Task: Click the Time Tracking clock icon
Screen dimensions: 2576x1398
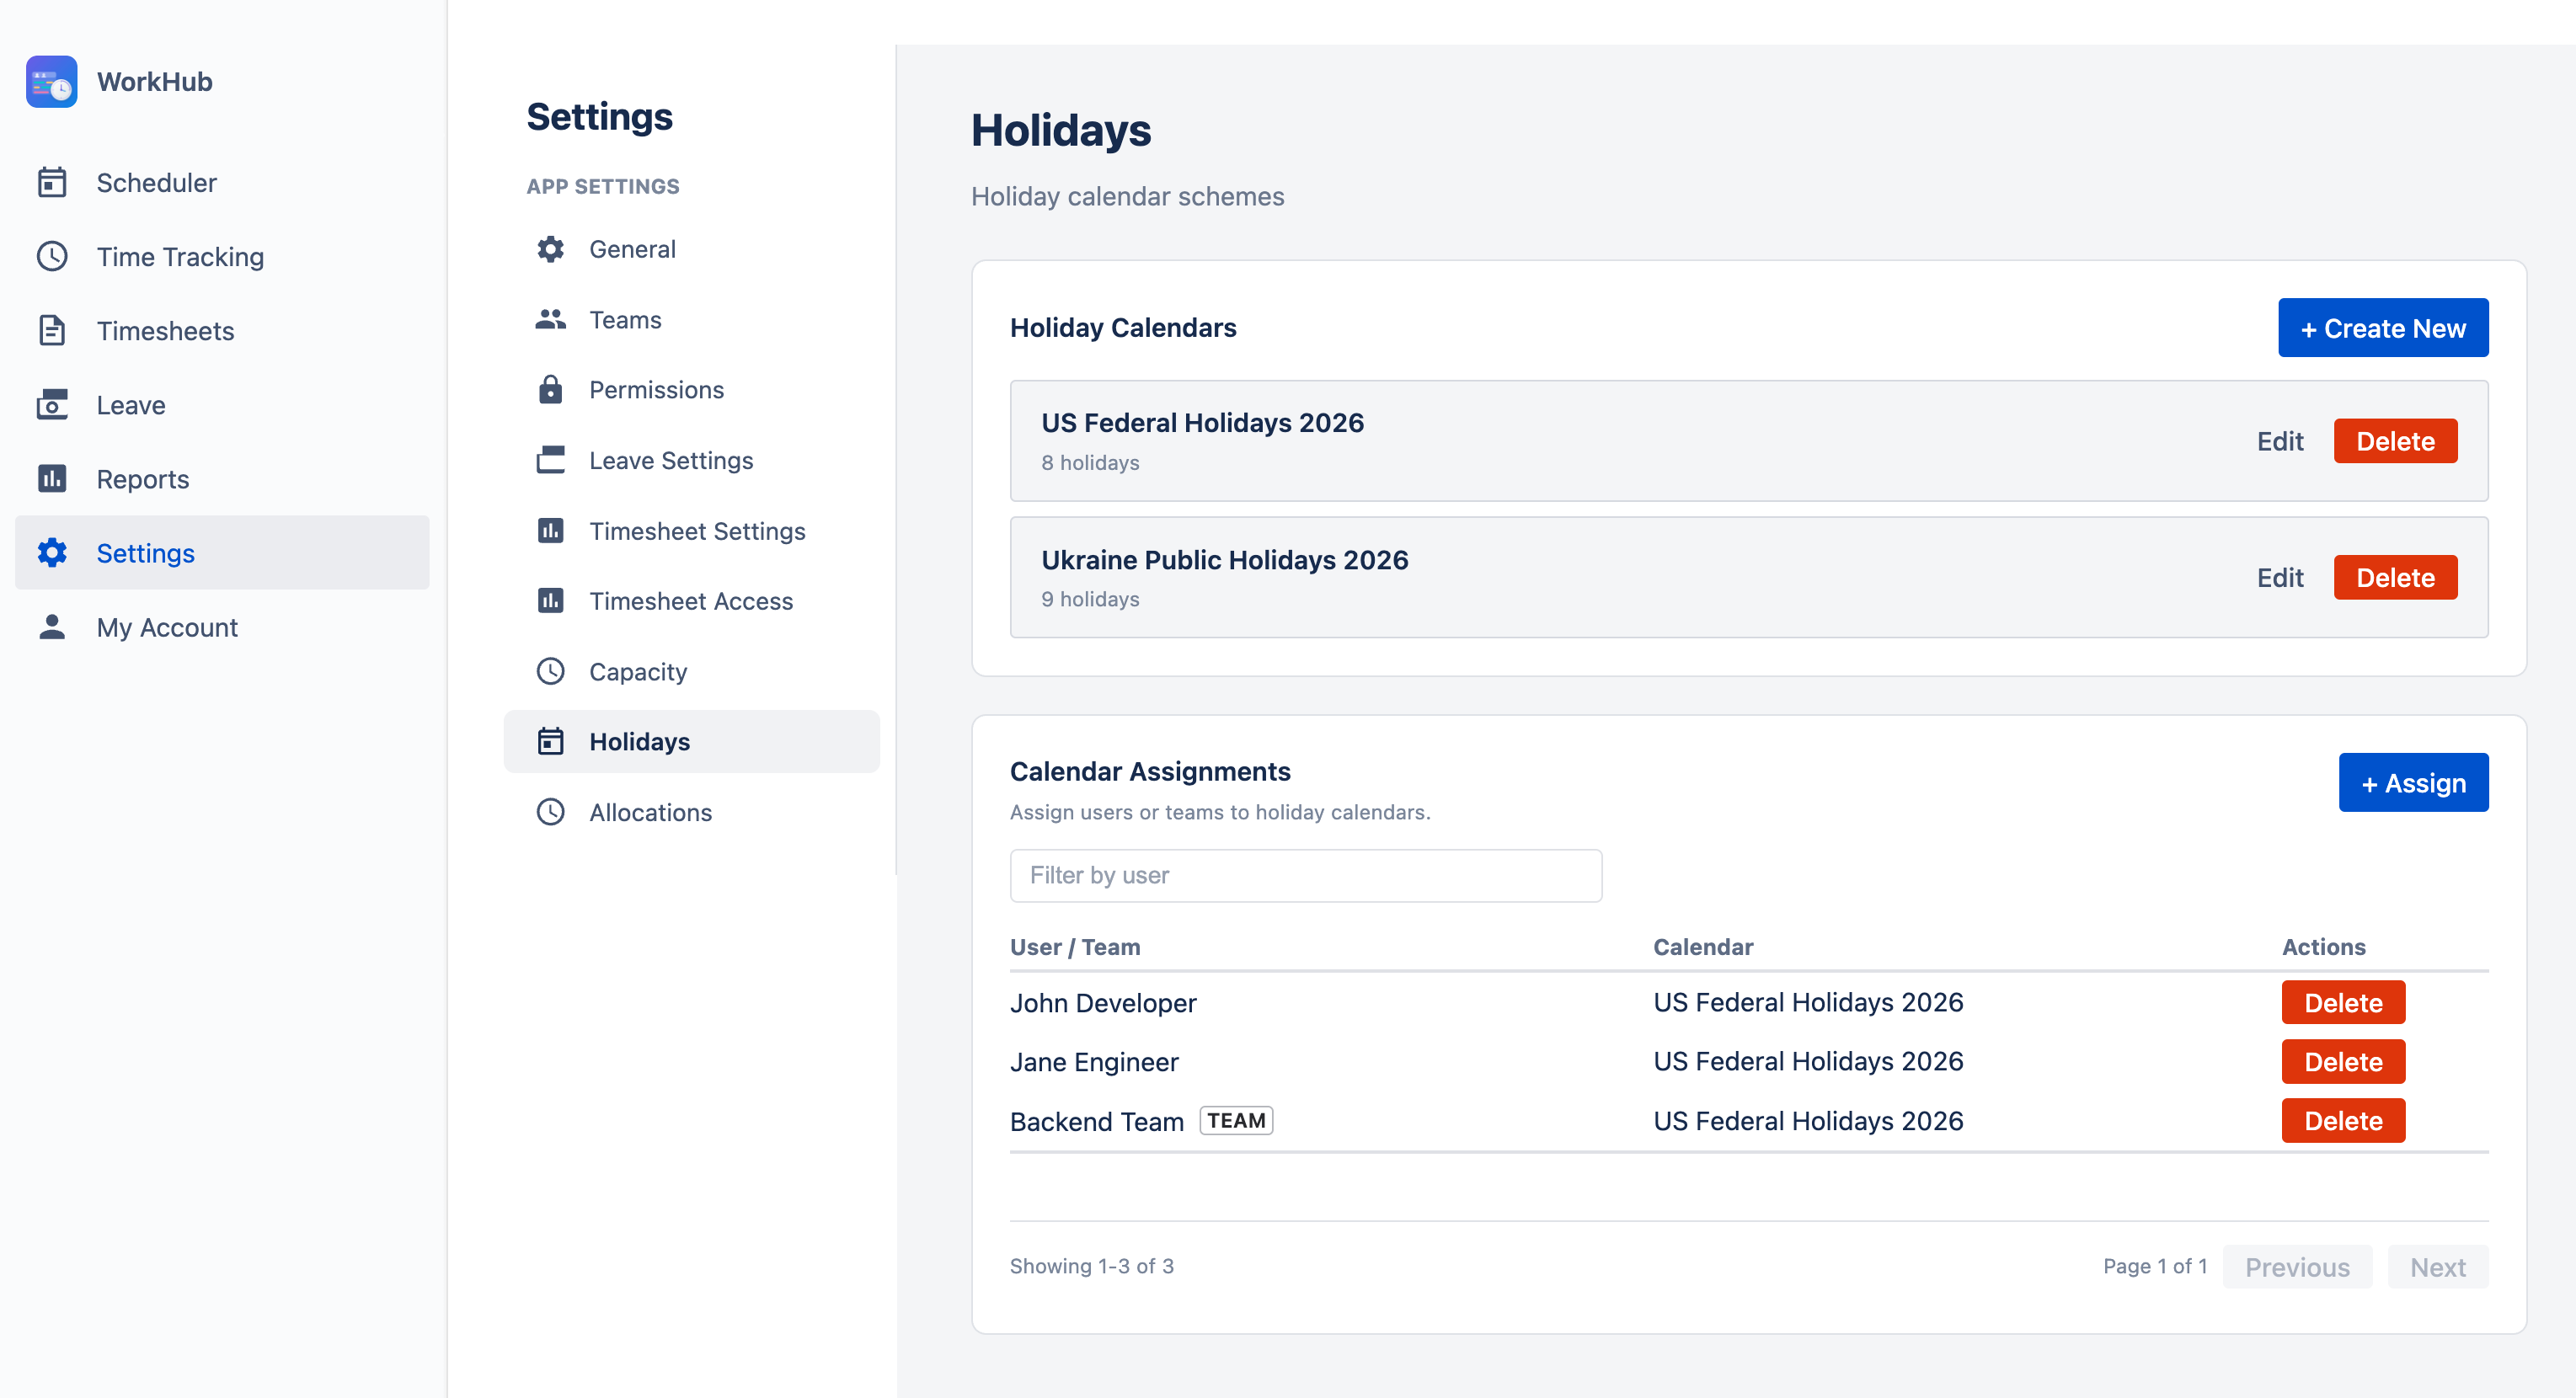Action: 52,257
